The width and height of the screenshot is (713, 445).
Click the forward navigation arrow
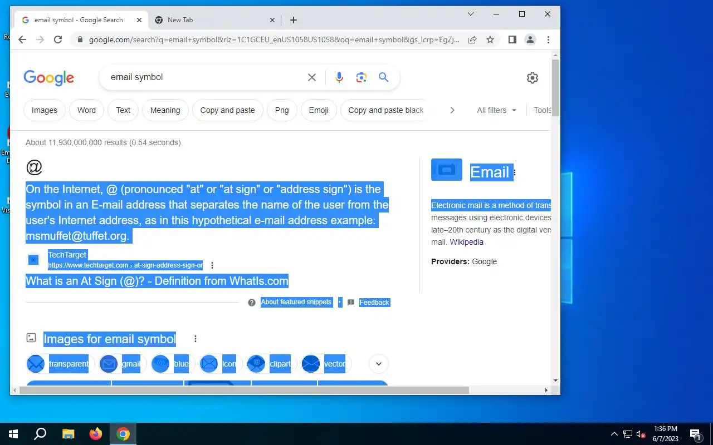[40, 39]
